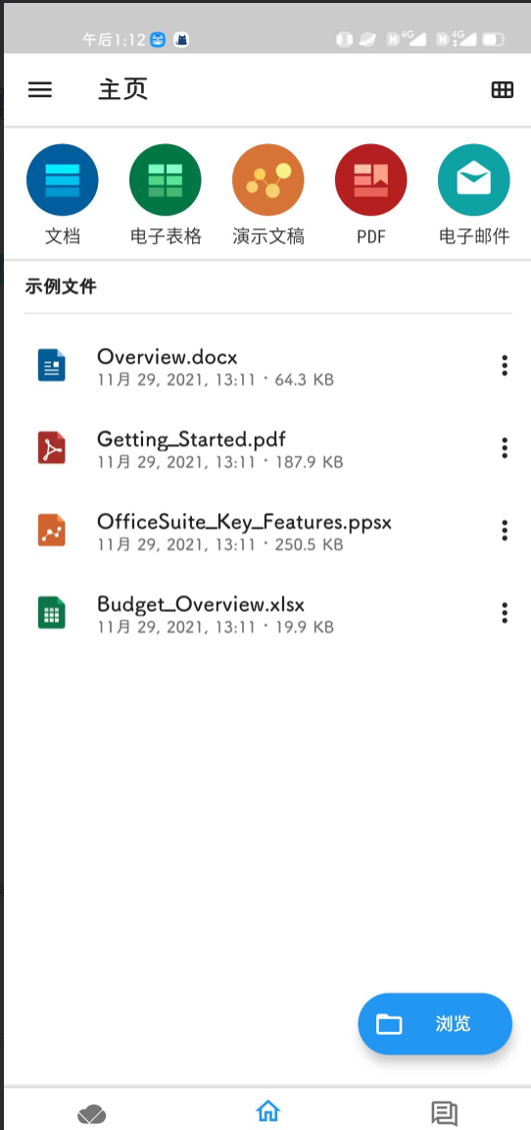Image resolution: width=531 pixels, height=1130 pixels.
Task: Click the 浏览 browse button
Action: click(435, 1024)
